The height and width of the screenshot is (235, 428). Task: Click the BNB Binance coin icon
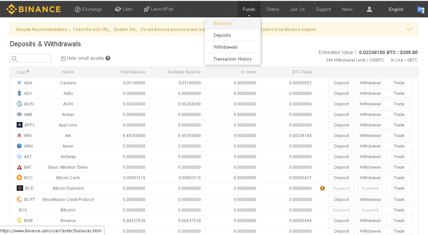click(19, 220)
